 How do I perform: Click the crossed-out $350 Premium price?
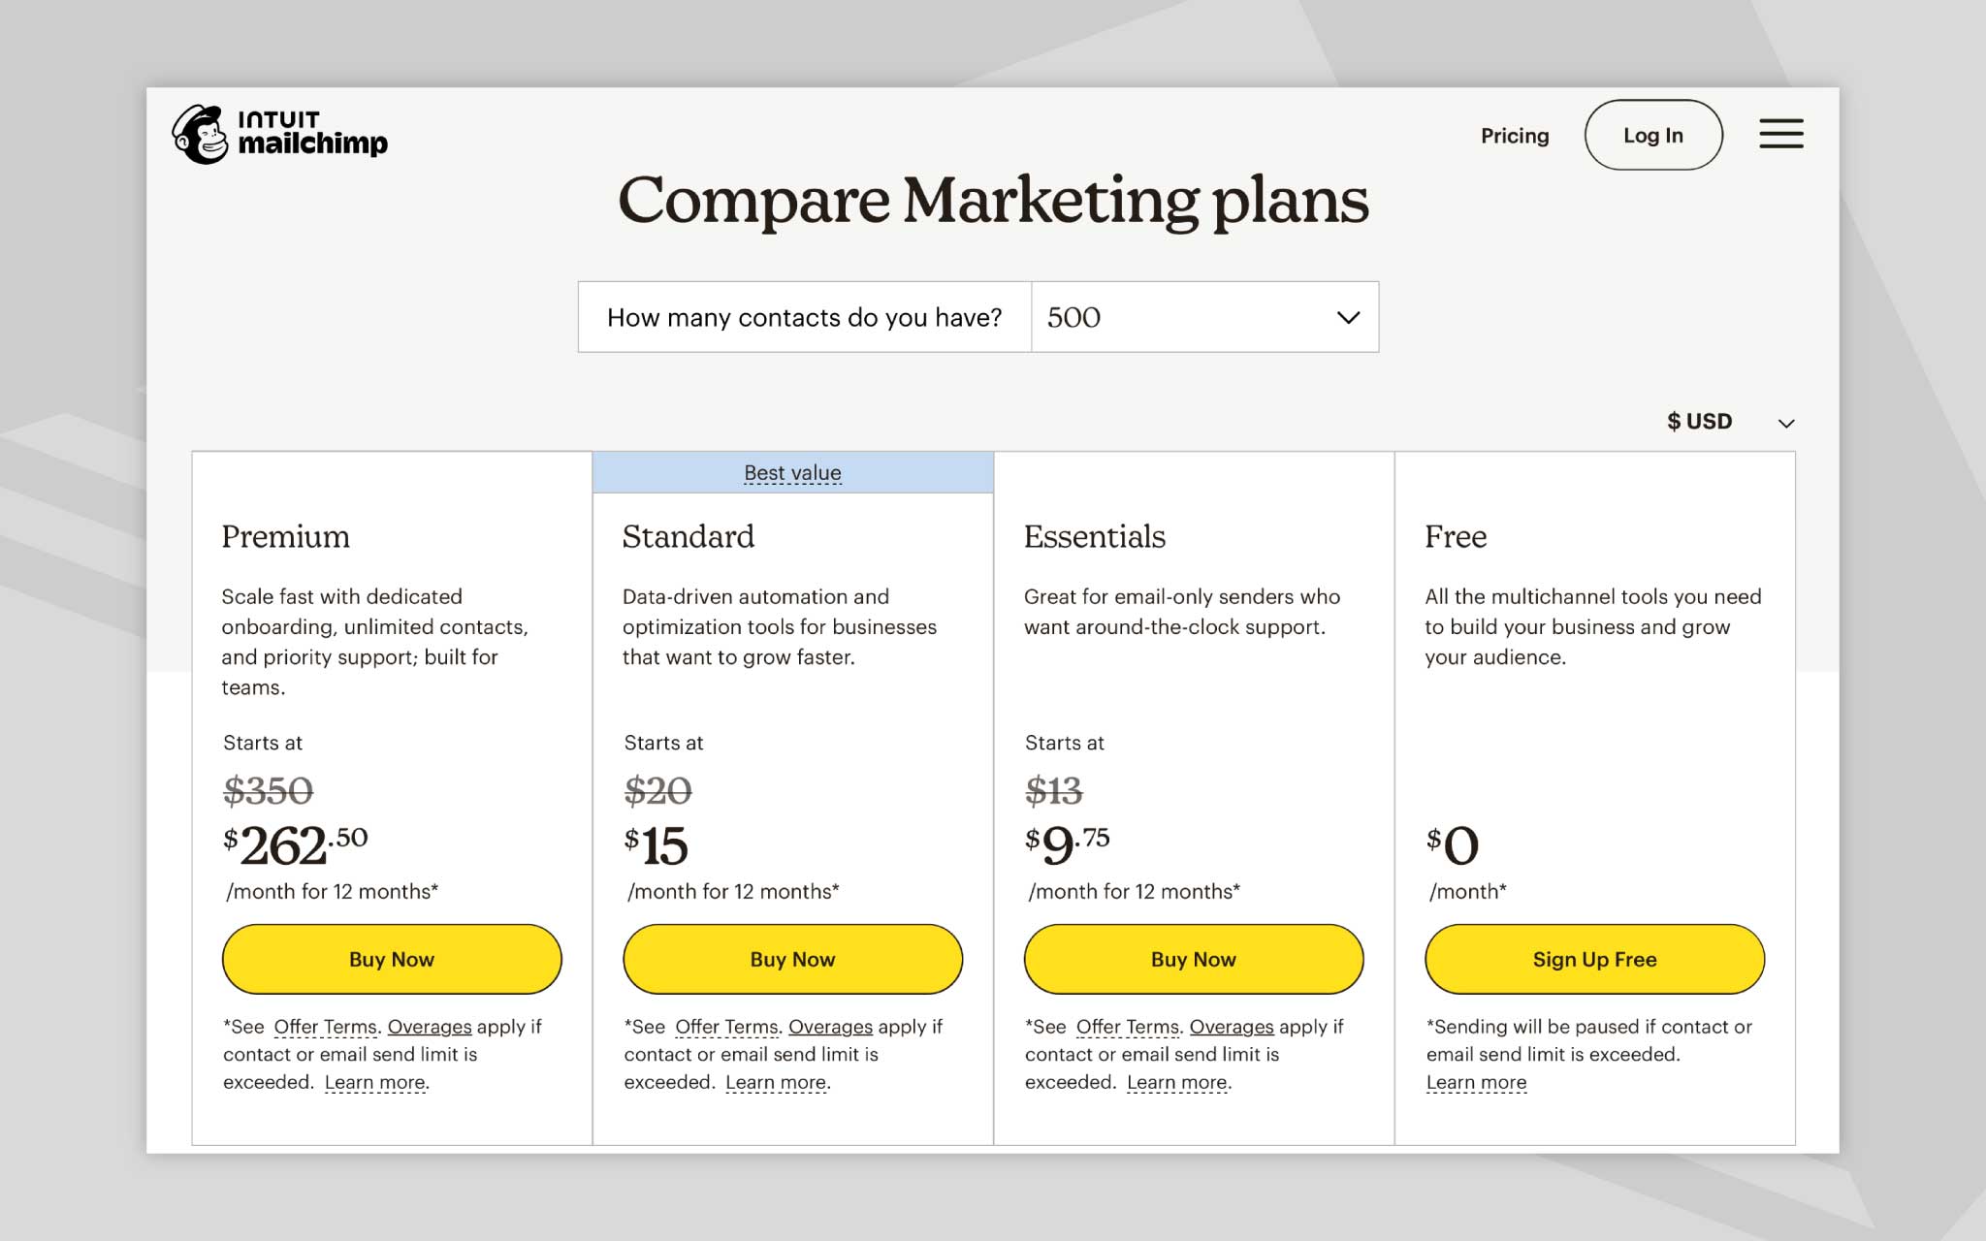(271, 791)
